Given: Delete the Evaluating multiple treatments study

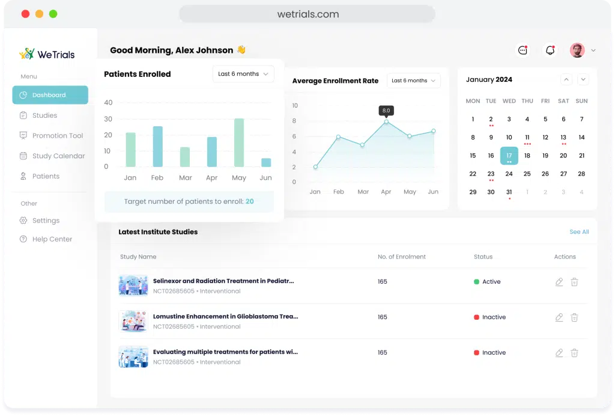Looking at the screenshot, I should coord(574,353).
